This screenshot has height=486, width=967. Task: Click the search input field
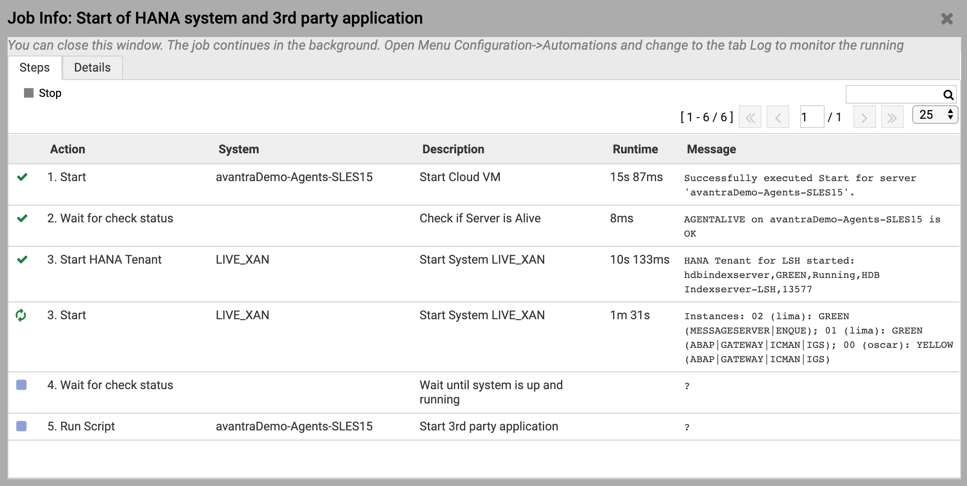pos(894,95)
